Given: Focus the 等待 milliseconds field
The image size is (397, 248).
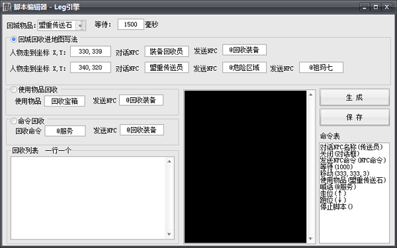Looking at the screenshot, I should pyautogui.click(x=130, y=24).
